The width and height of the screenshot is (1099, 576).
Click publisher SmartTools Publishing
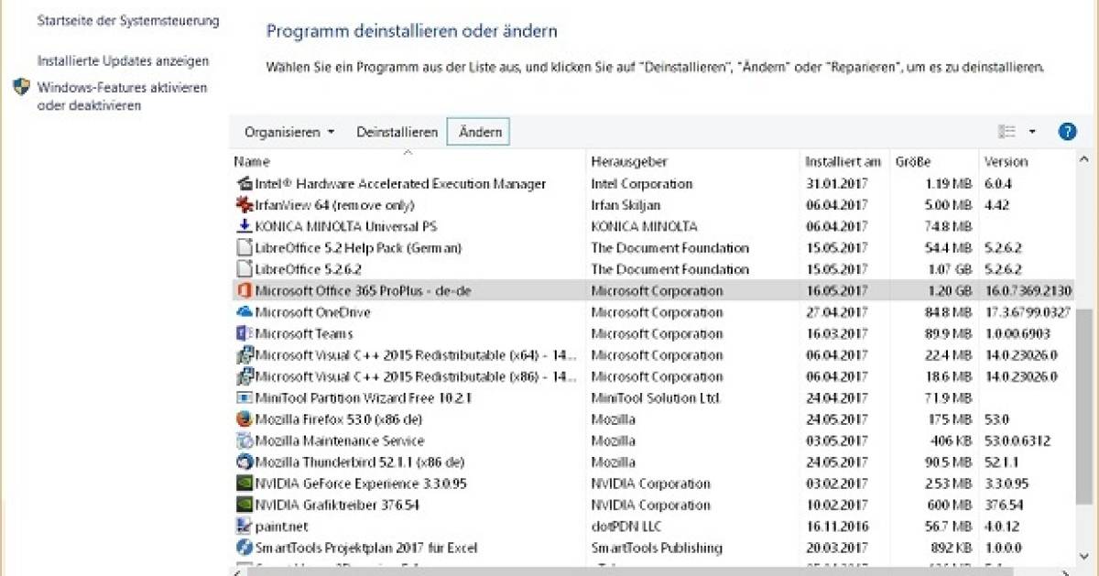tap(657, 548)
